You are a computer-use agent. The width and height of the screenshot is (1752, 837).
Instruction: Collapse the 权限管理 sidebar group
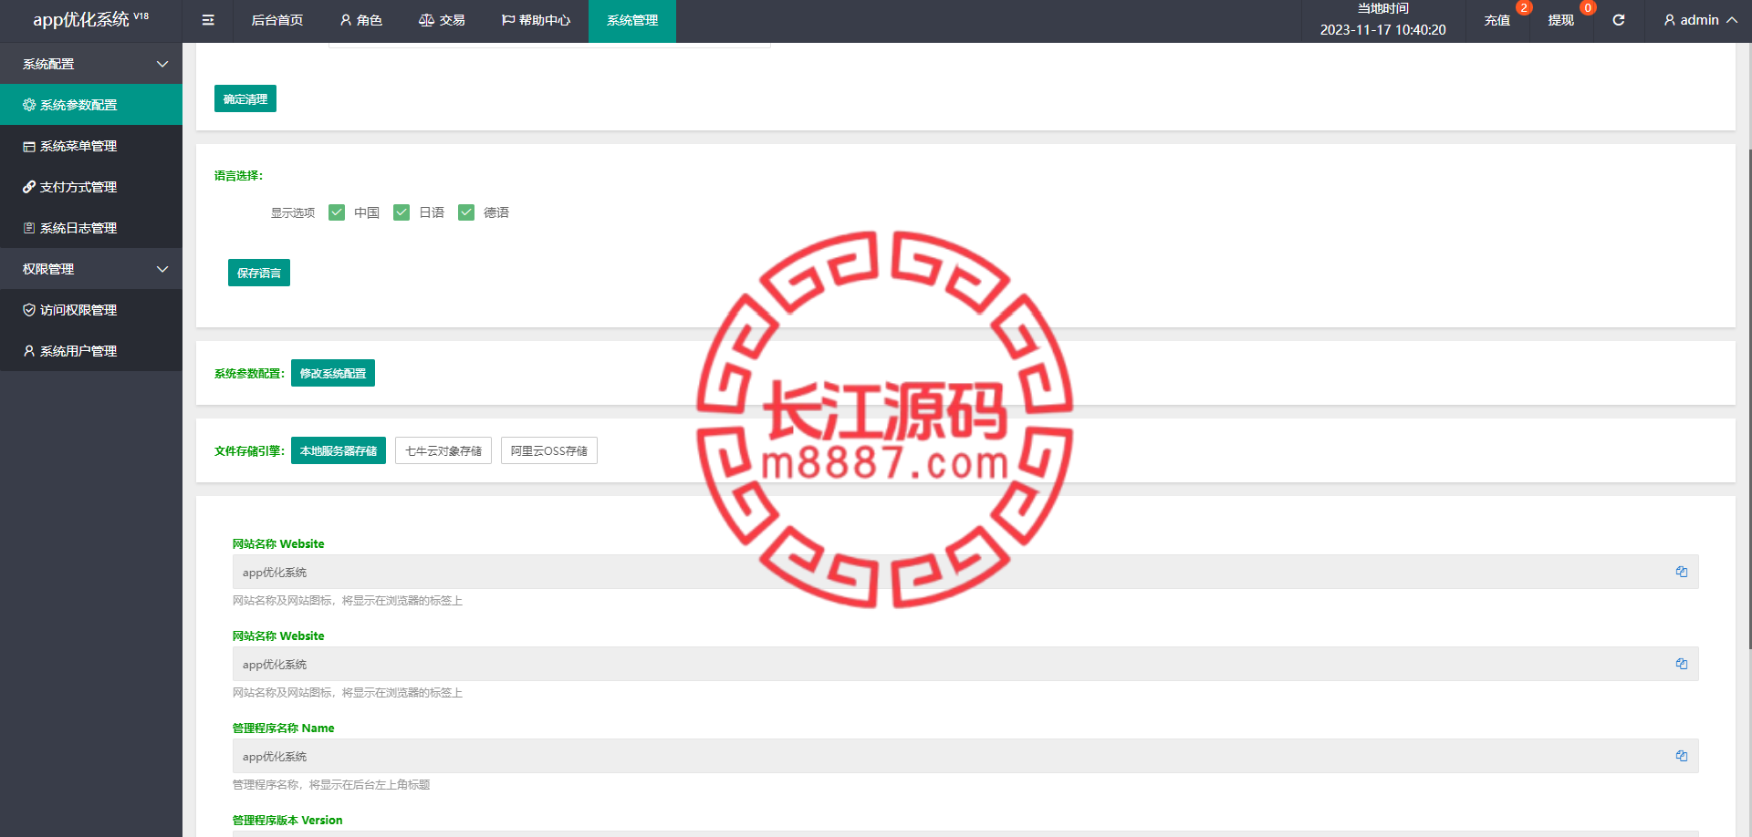click(x=91, y=269)
